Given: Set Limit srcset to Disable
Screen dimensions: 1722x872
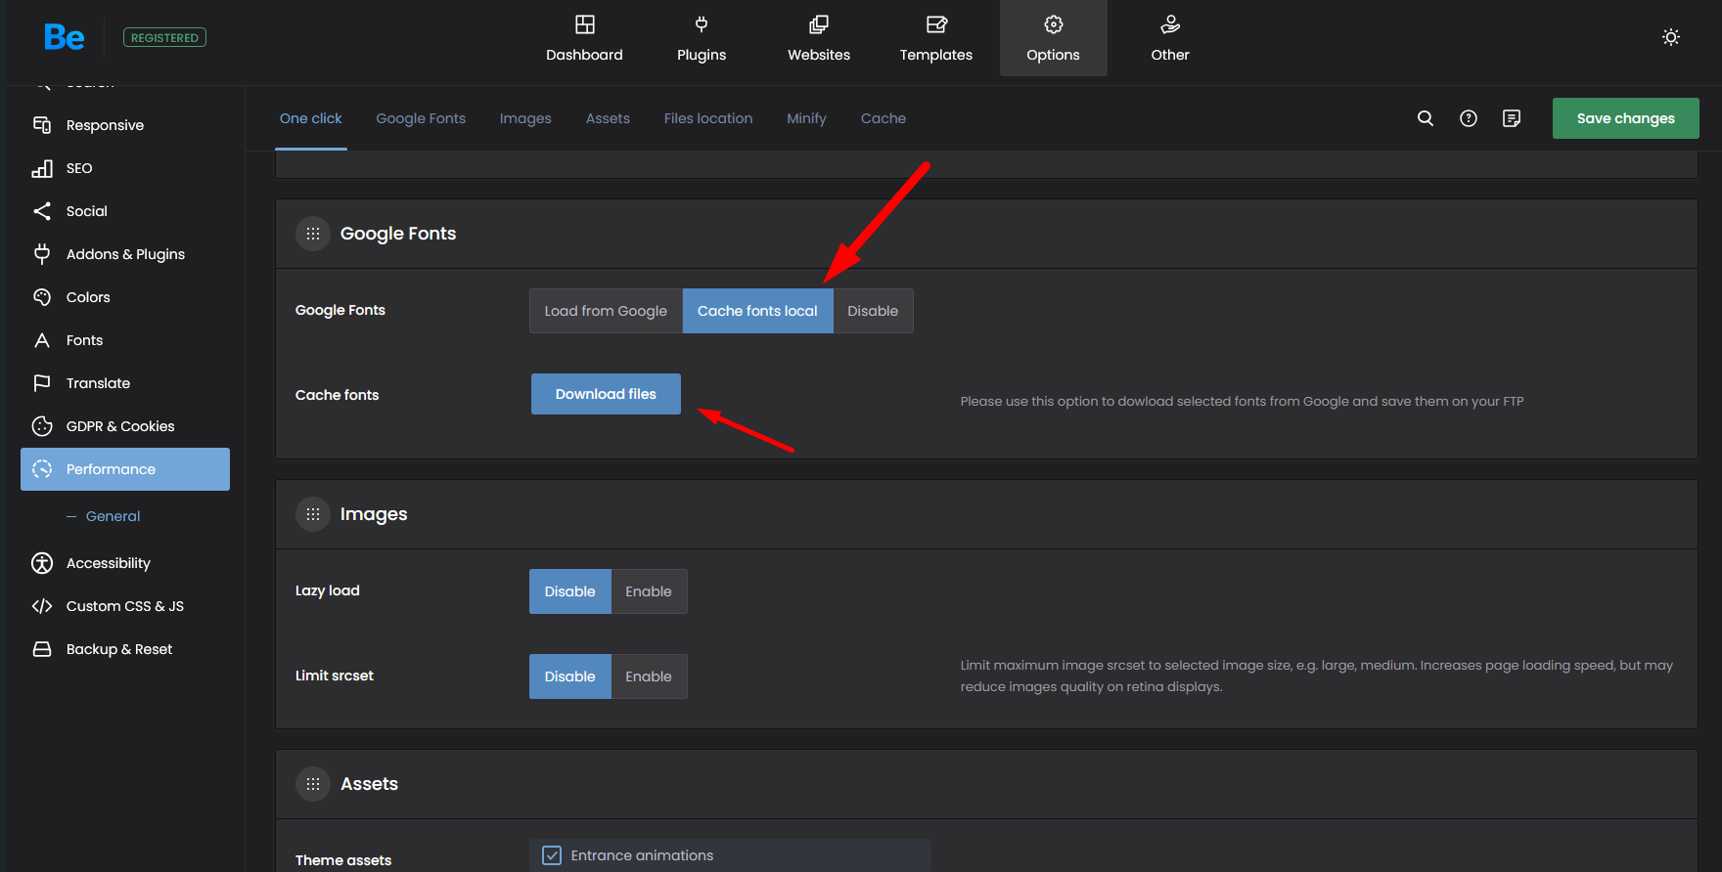Looking at the screenshot, I should tap(570, 676).
